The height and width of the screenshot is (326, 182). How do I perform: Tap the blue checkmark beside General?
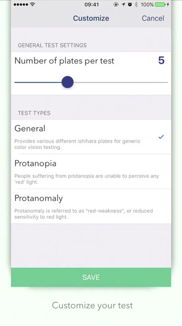[161, 137]
